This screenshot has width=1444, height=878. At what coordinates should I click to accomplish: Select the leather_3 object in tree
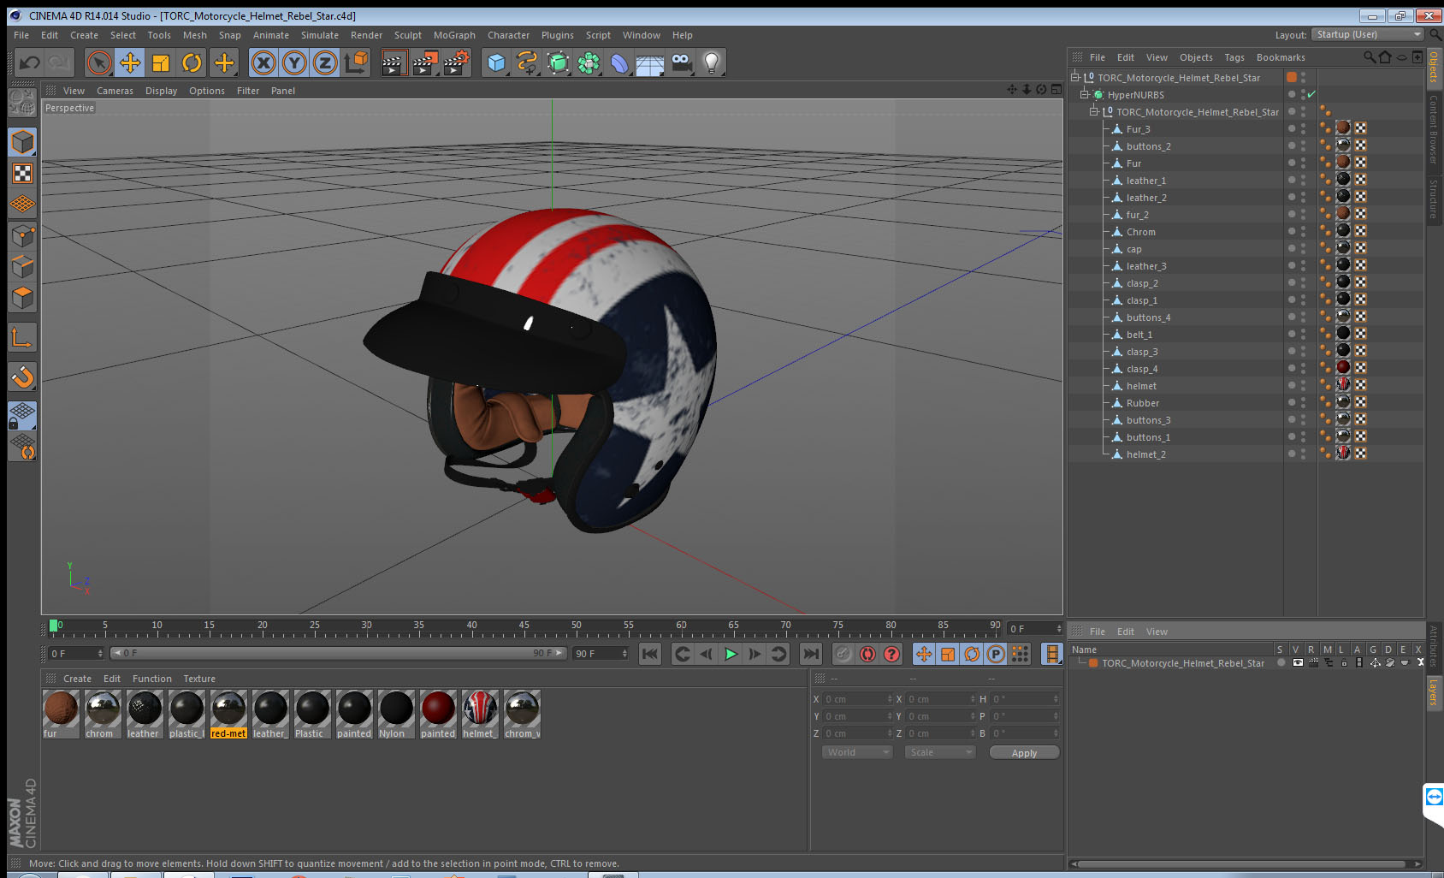1146,266
